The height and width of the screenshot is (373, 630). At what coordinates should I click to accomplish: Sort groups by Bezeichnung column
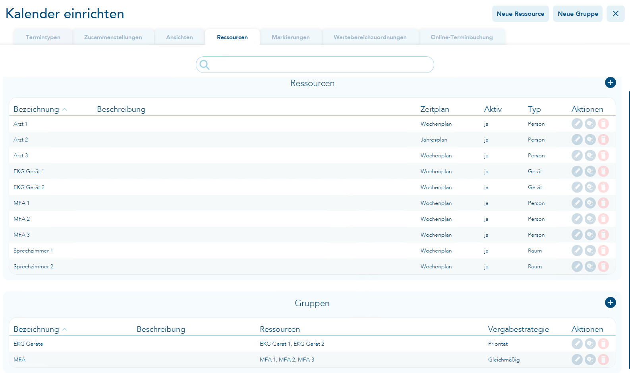[40, 329]
